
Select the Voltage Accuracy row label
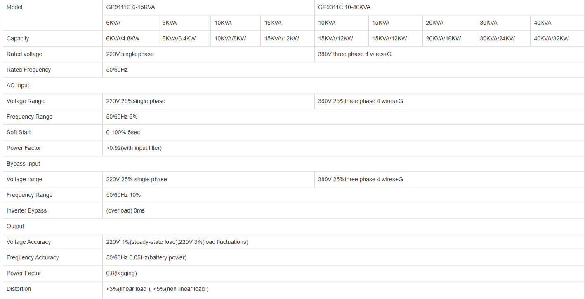(29, 242)
